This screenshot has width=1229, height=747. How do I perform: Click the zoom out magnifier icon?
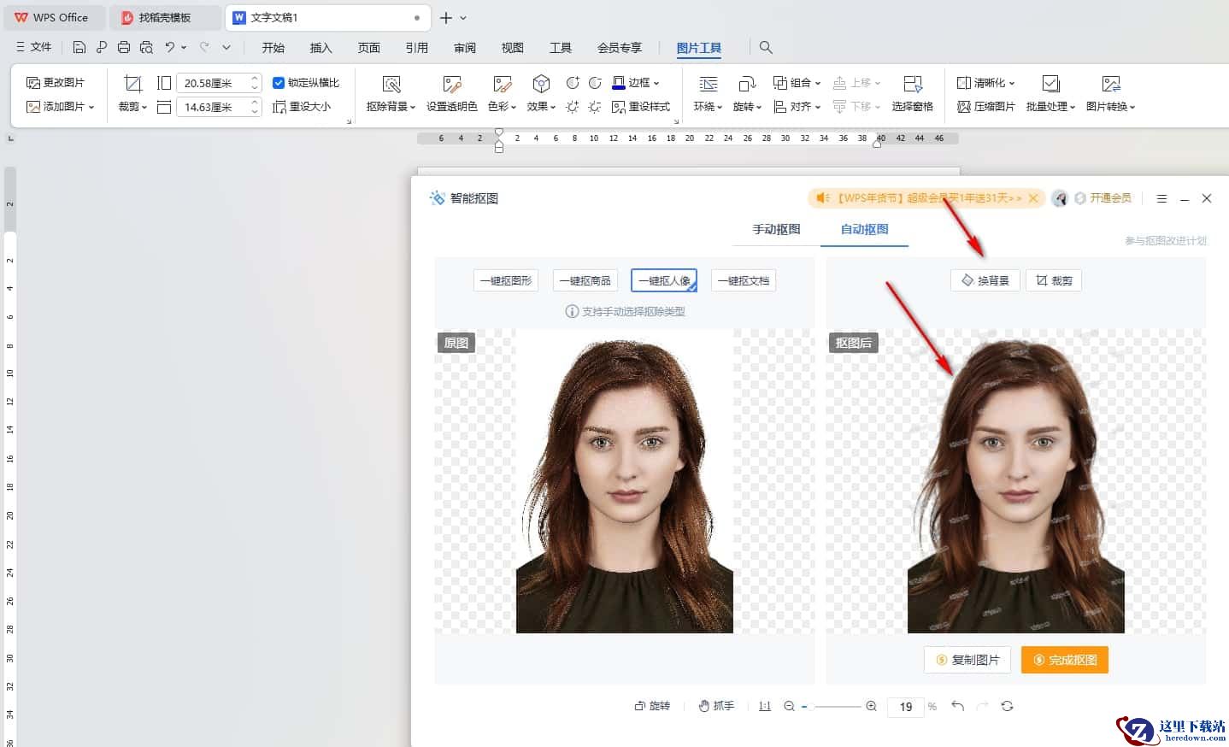789,706
